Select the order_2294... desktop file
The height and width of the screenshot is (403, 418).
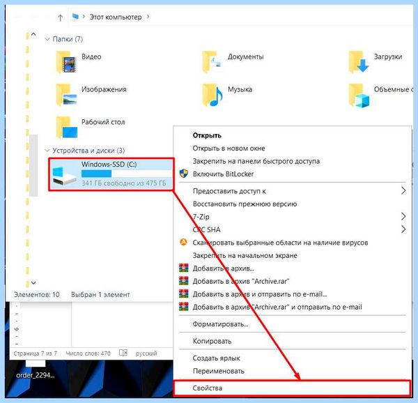tap(36, 371)
